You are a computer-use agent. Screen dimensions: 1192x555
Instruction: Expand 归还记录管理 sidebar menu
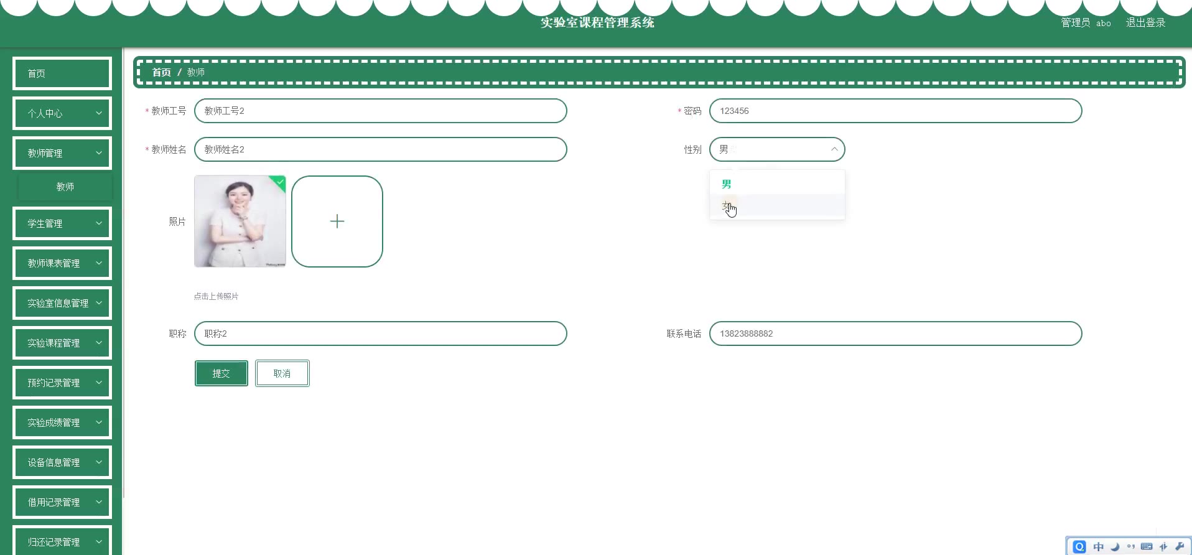(x=62, y=541)
